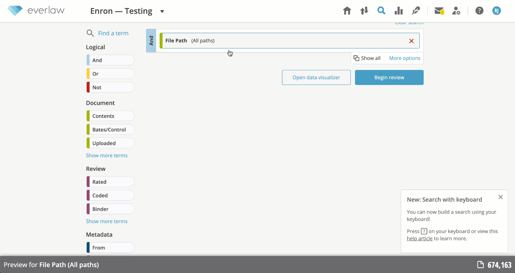Viewport: 515px width, 273px height.
Task: Expand Show more terms under Document
Action: coord(107,156)
